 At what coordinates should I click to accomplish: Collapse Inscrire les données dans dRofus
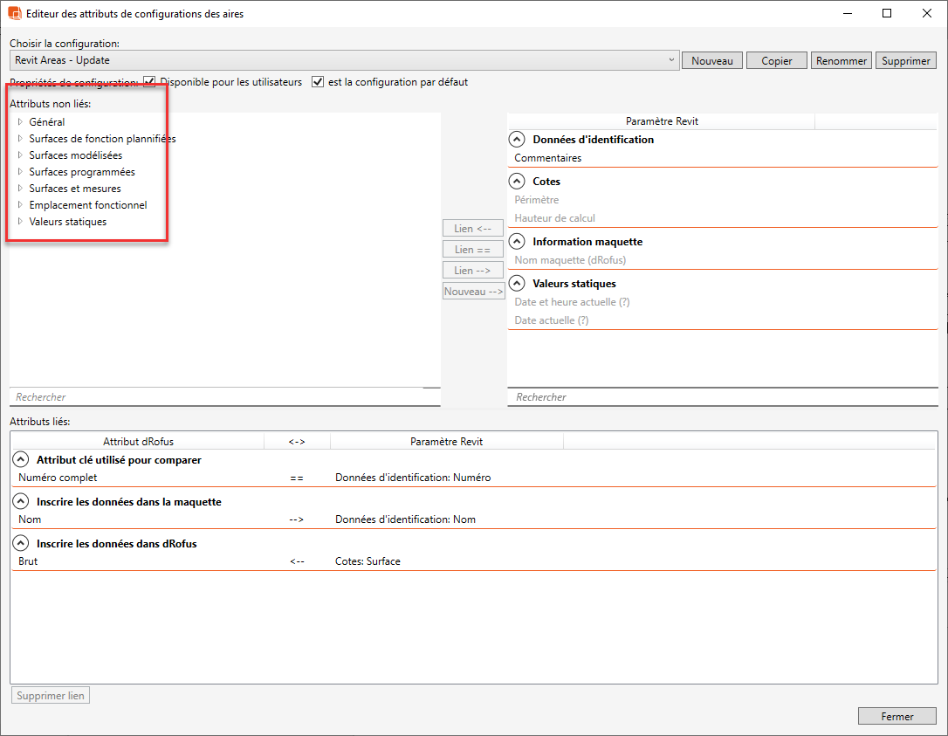(x=20, y=544)
